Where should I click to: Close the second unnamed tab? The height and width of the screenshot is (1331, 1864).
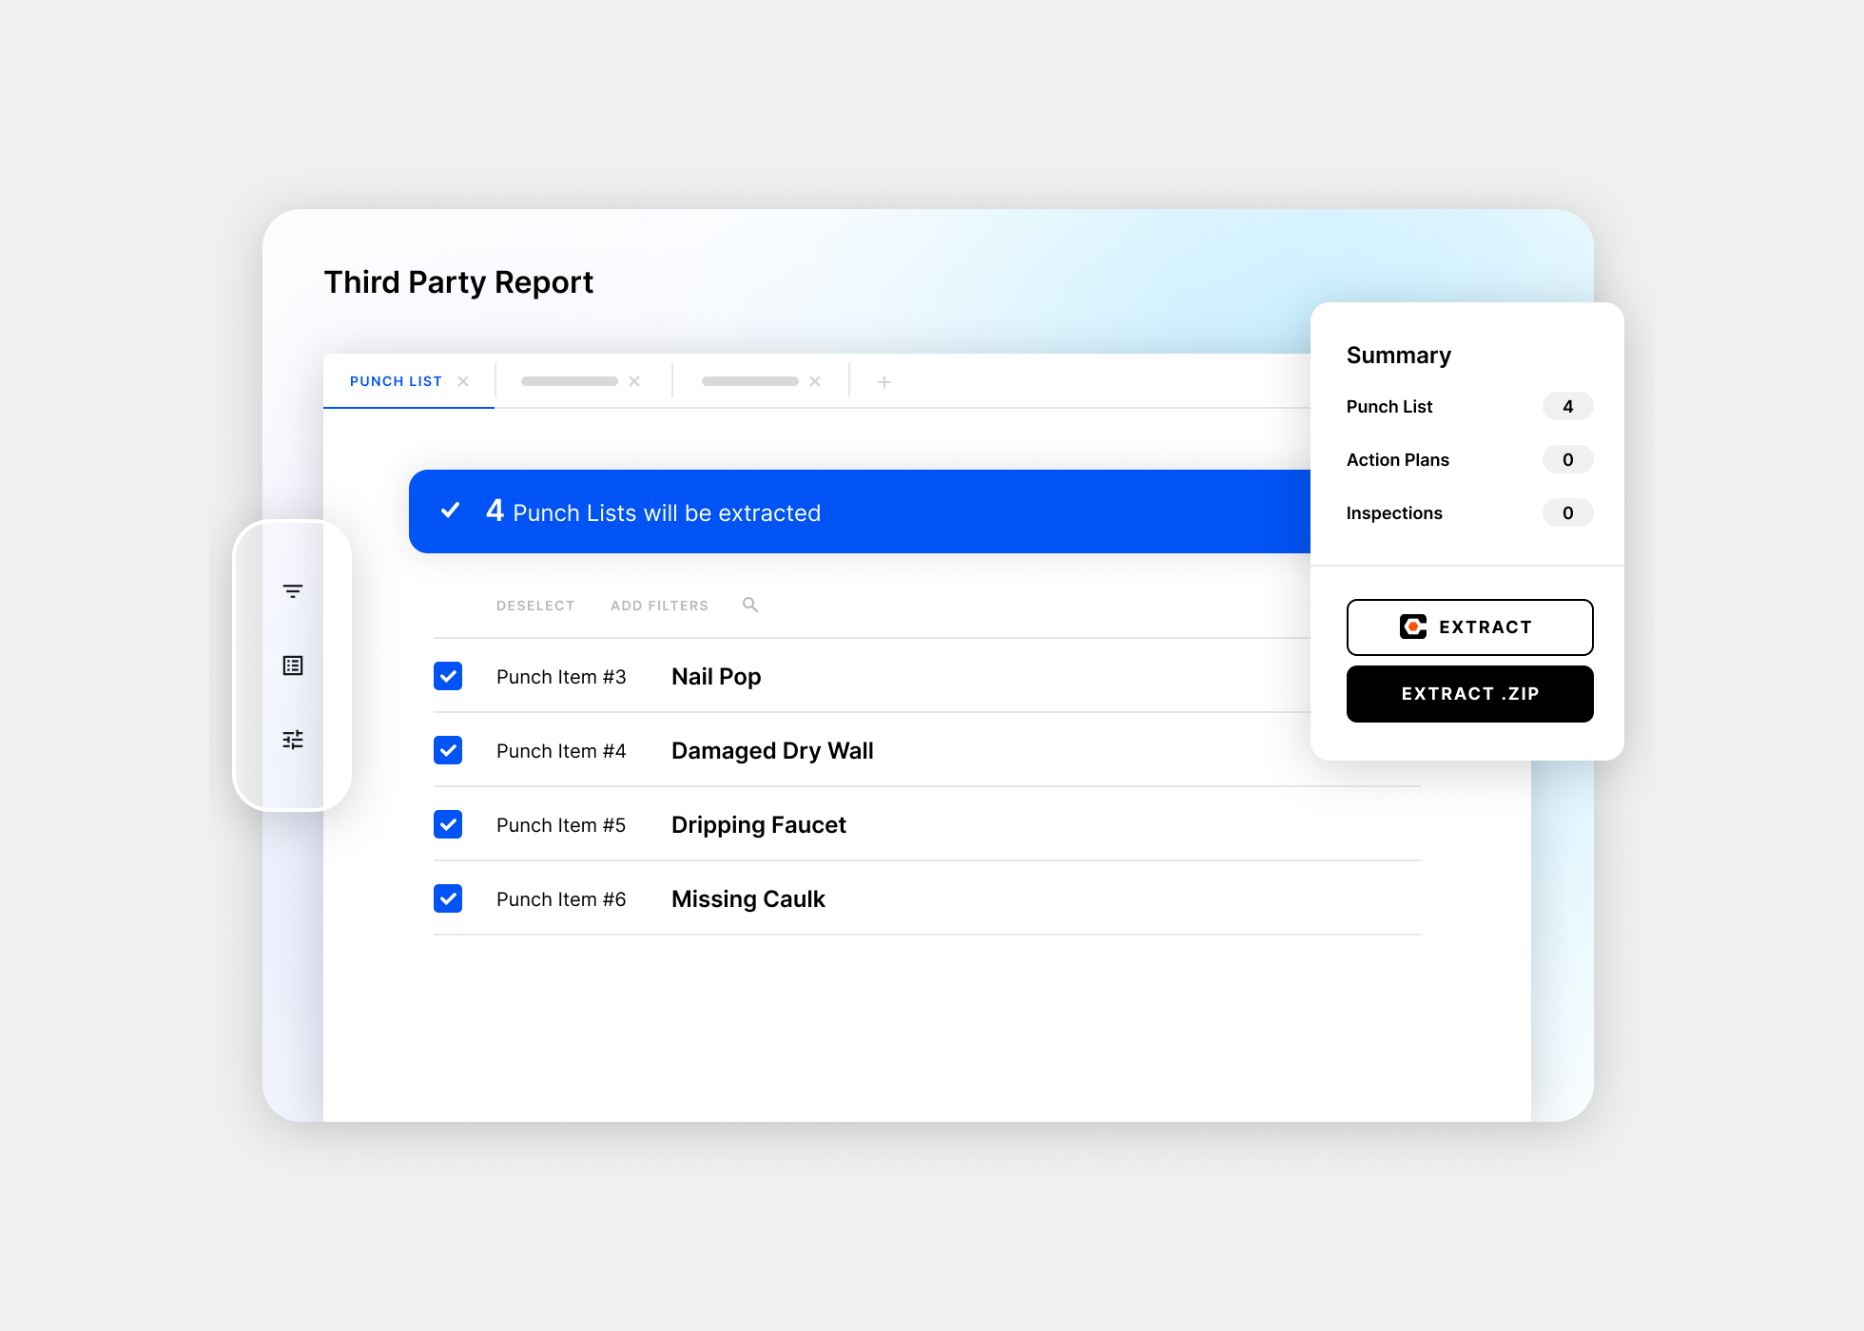[634, 381]
